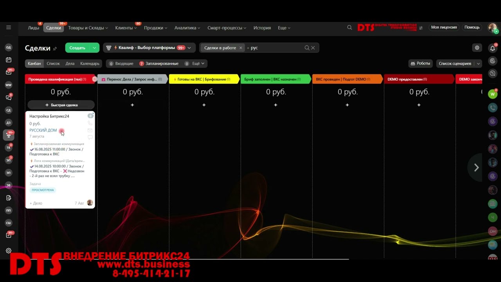Image resolution: width=501 pixels, height=282 pixels.
Task: Open the Аналитика dropdown menu
Action: 187,28
